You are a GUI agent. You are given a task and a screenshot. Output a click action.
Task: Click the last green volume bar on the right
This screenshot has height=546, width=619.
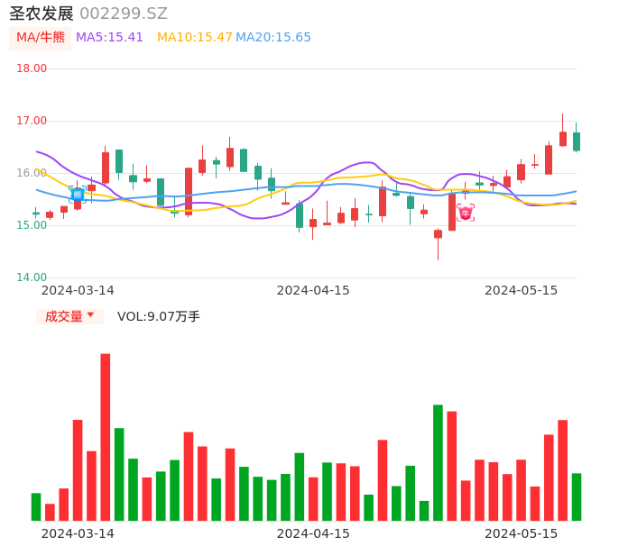pos(577,496)
